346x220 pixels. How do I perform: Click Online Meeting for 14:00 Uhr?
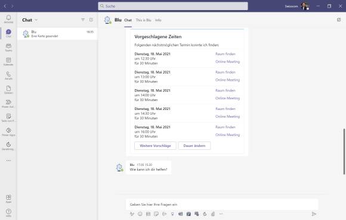227,98
